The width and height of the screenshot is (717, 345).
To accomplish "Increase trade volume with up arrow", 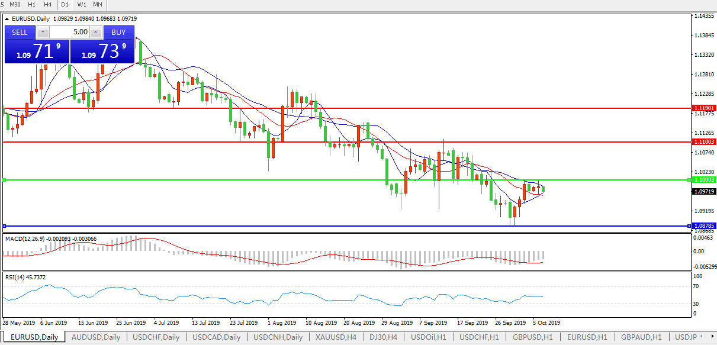I will click(96, 32).
